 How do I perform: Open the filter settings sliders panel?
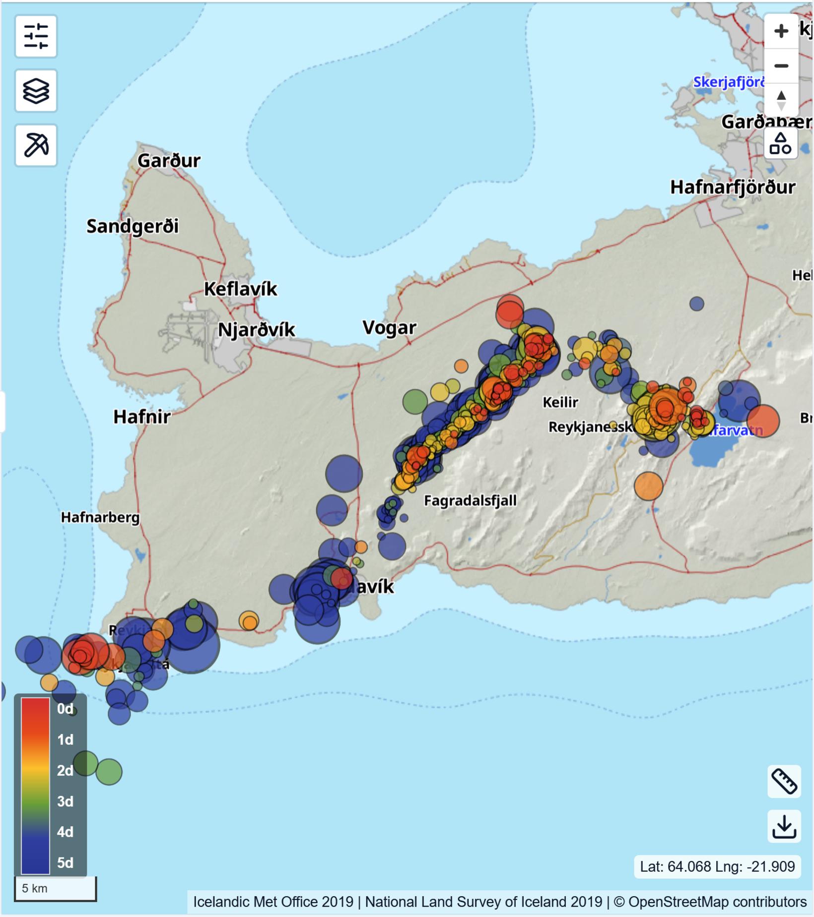[36, 36]
